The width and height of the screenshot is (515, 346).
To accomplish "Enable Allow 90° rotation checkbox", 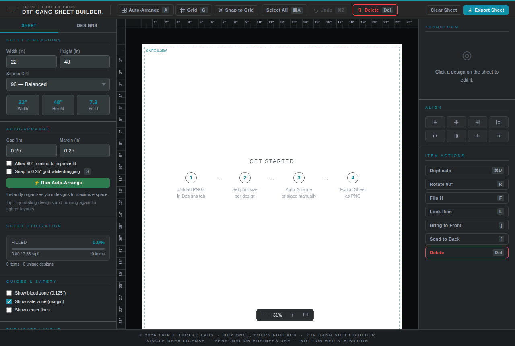I will click(x=9, y=163).
